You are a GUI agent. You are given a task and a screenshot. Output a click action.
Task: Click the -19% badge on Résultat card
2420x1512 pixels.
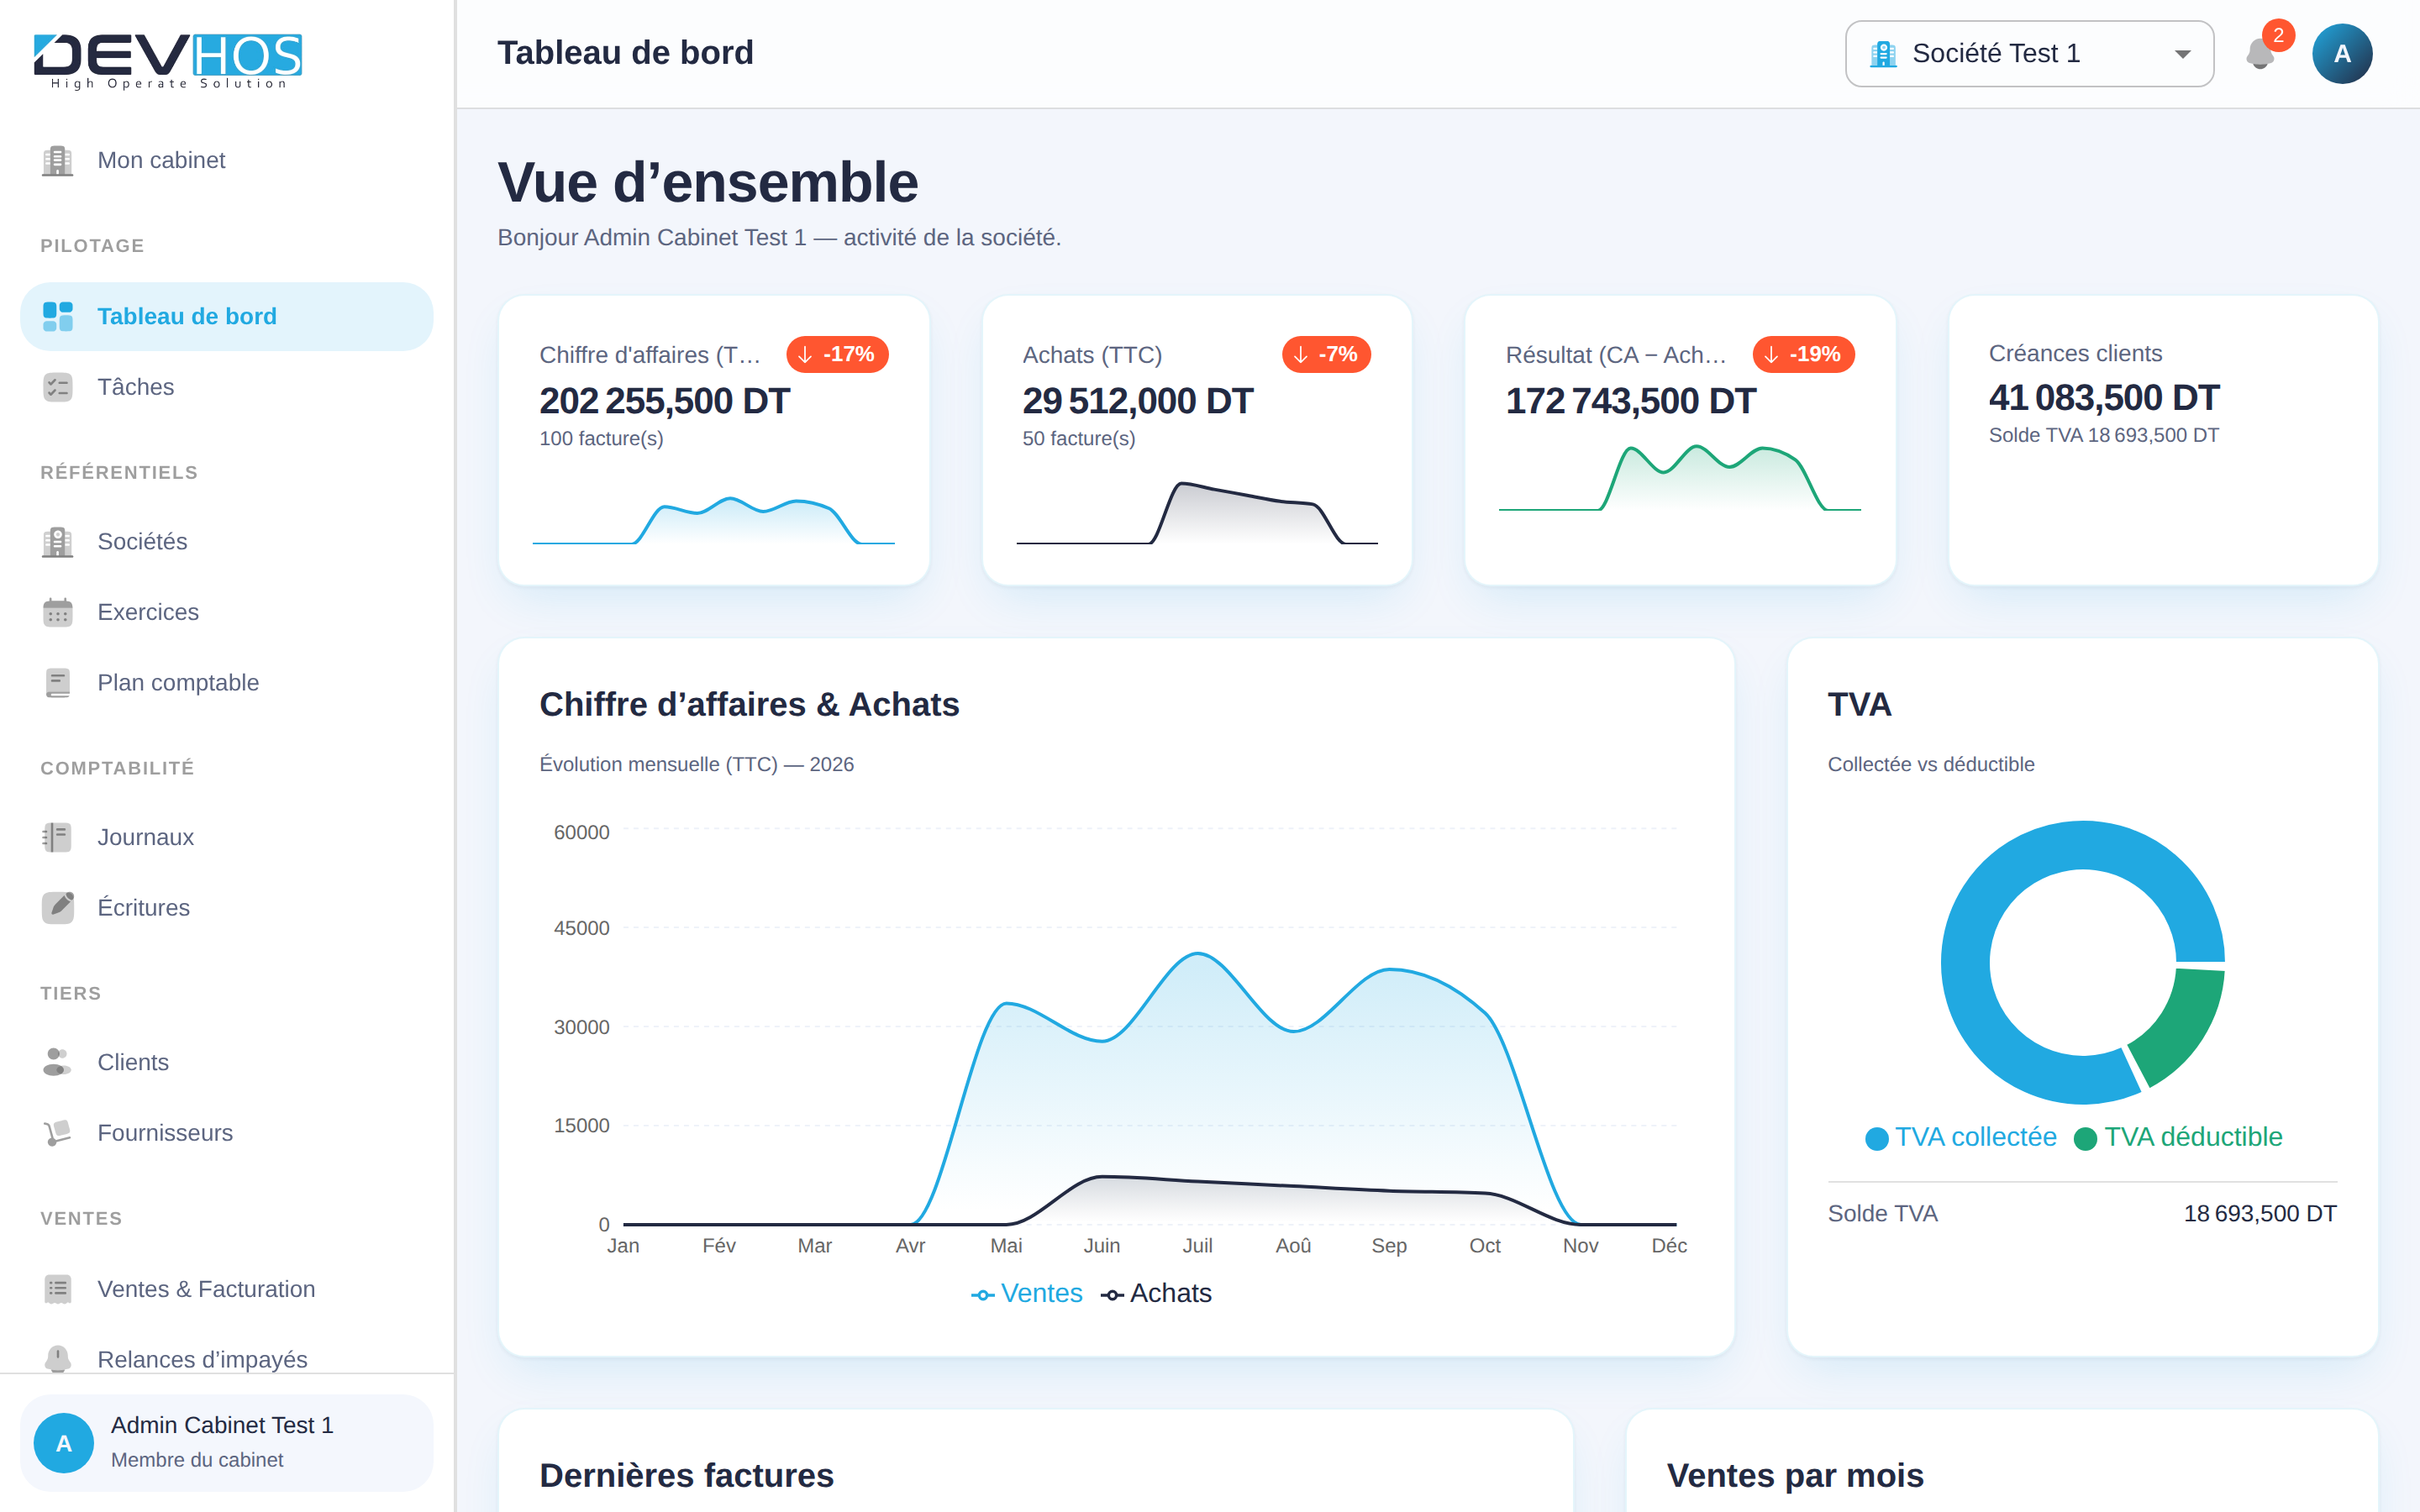1804,354
